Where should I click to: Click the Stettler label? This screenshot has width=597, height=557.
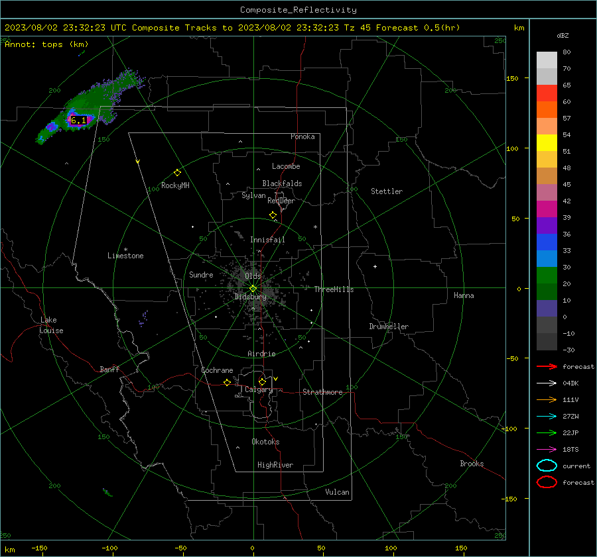pyautogui.click(x=387, y=191)
